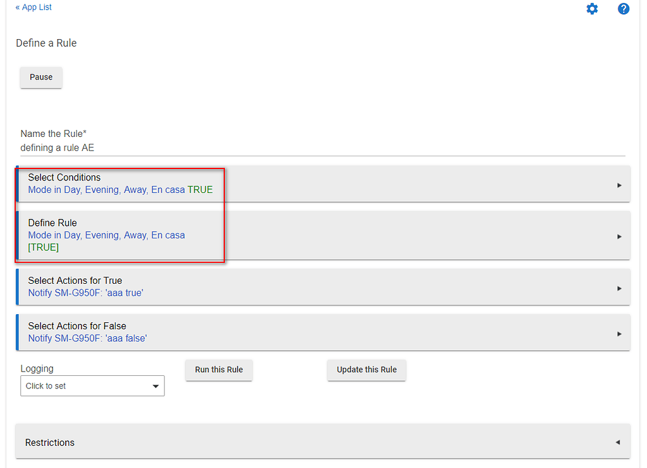Click the arrow on Actions for False row
Viewport: 647px width, 468px height.
pyautogui.click(x=619, y=334)
